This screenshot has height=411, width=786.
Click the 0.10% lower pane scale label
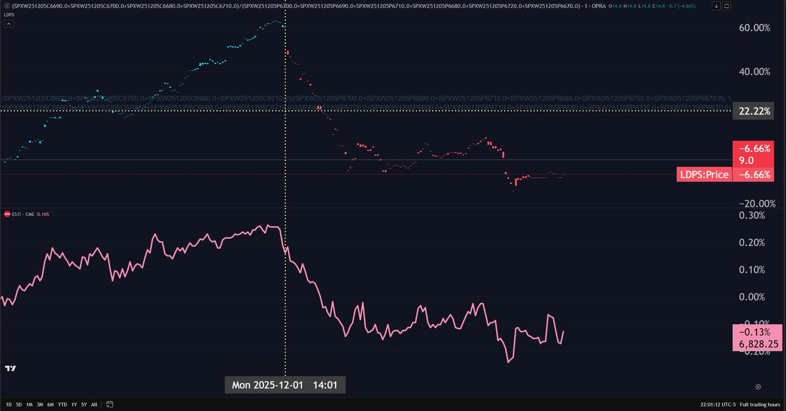(752, 270)
